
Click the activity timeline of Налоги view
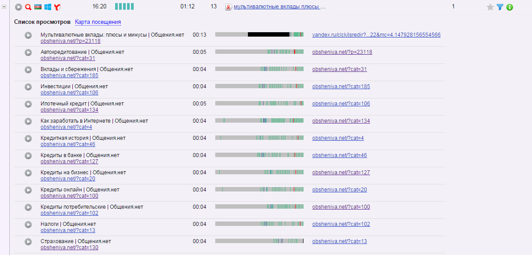259,224
